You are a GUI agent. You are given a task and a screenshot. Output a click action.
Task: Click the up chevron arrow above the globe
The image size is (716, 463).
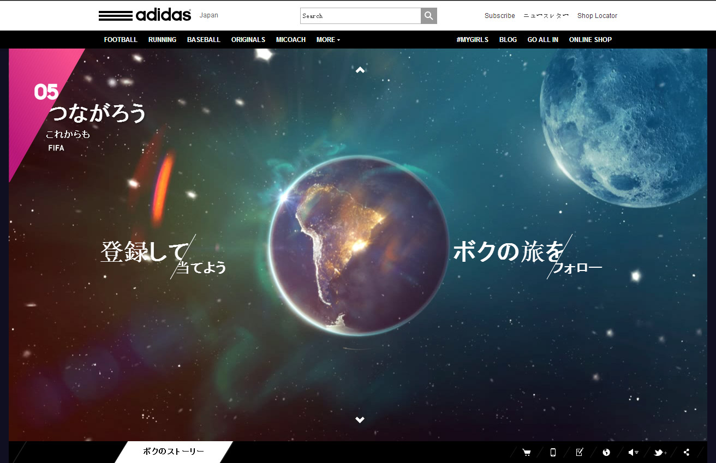click(x=360, y=70)
